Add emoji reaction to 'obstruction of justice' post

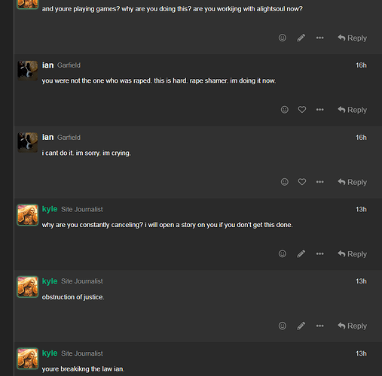pyautogui.click(x=283, y=326)
